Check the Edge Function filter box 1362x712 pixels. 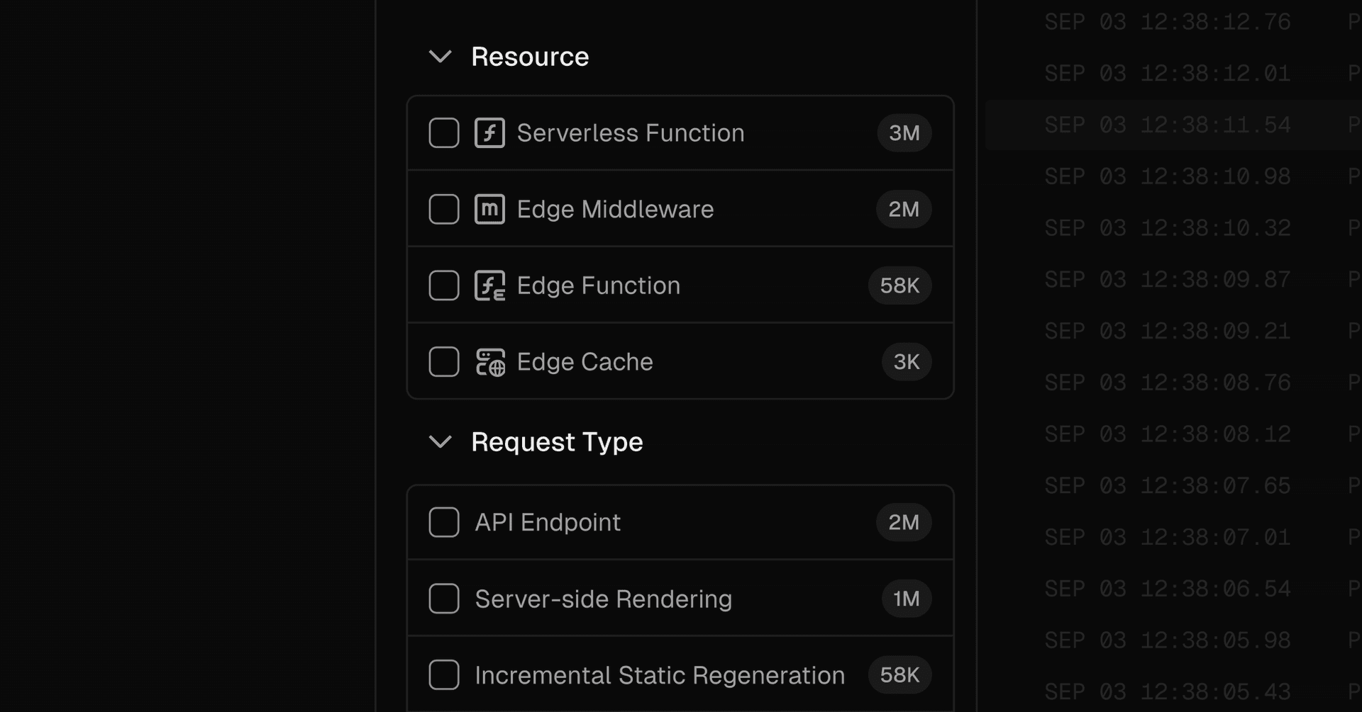[x=444, y=286]
